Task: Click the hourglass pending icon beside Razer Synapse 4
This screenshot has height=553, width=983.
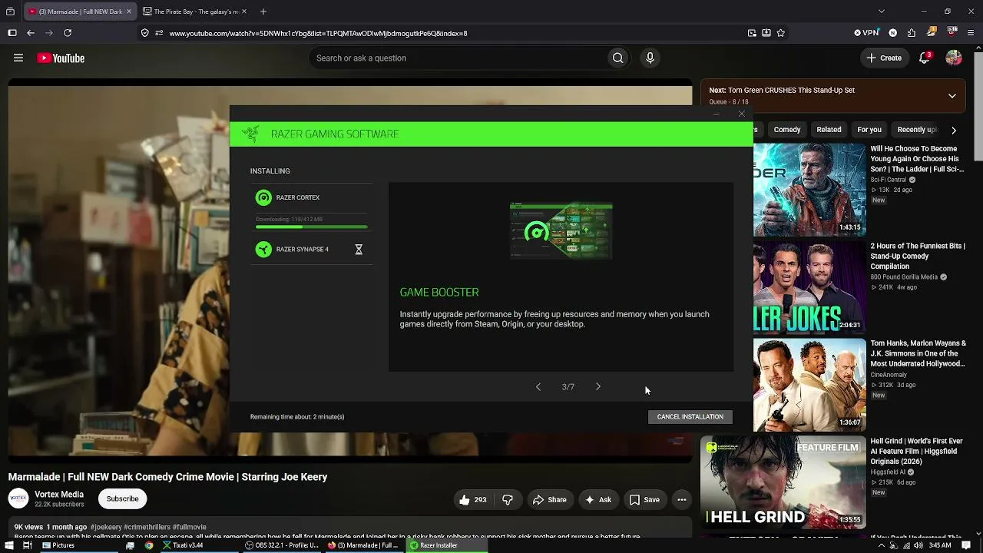Action: [359, 249]
